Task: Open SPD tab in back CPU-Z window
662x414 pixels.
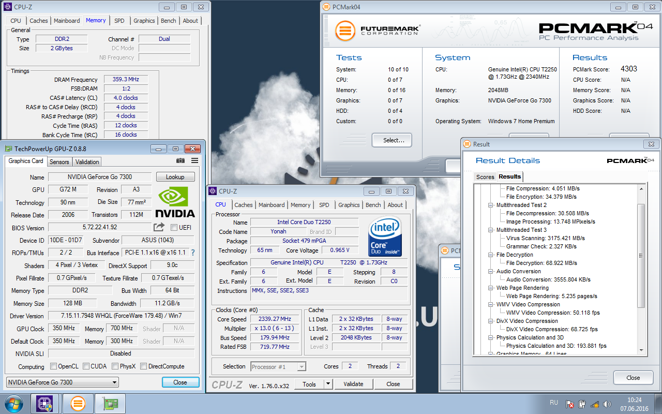Action: tap(119, 21)
